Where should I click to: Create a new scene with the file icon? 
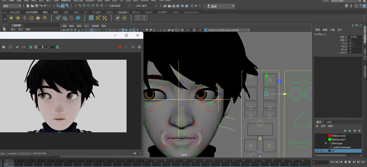28,5
